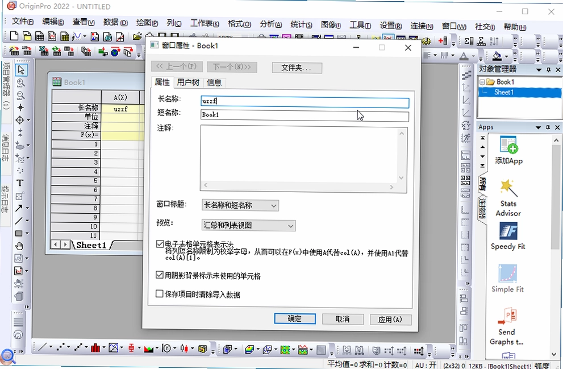The image size is (563, 369).
Task: Toggle the spreadsheet cell notation checkbox
Action: click(160, 244)
